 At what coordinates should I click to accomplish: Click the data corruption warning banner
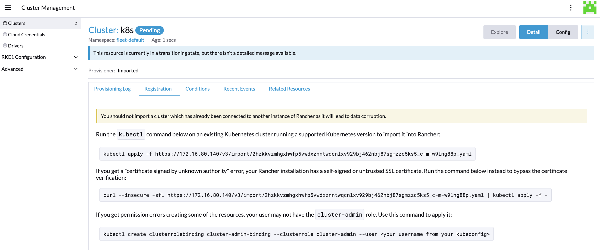click(341, 116)
